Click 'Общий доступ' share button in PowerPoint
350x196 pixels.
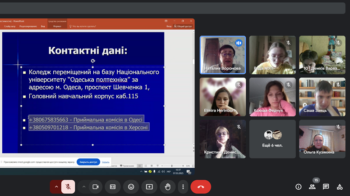(183, 26)
